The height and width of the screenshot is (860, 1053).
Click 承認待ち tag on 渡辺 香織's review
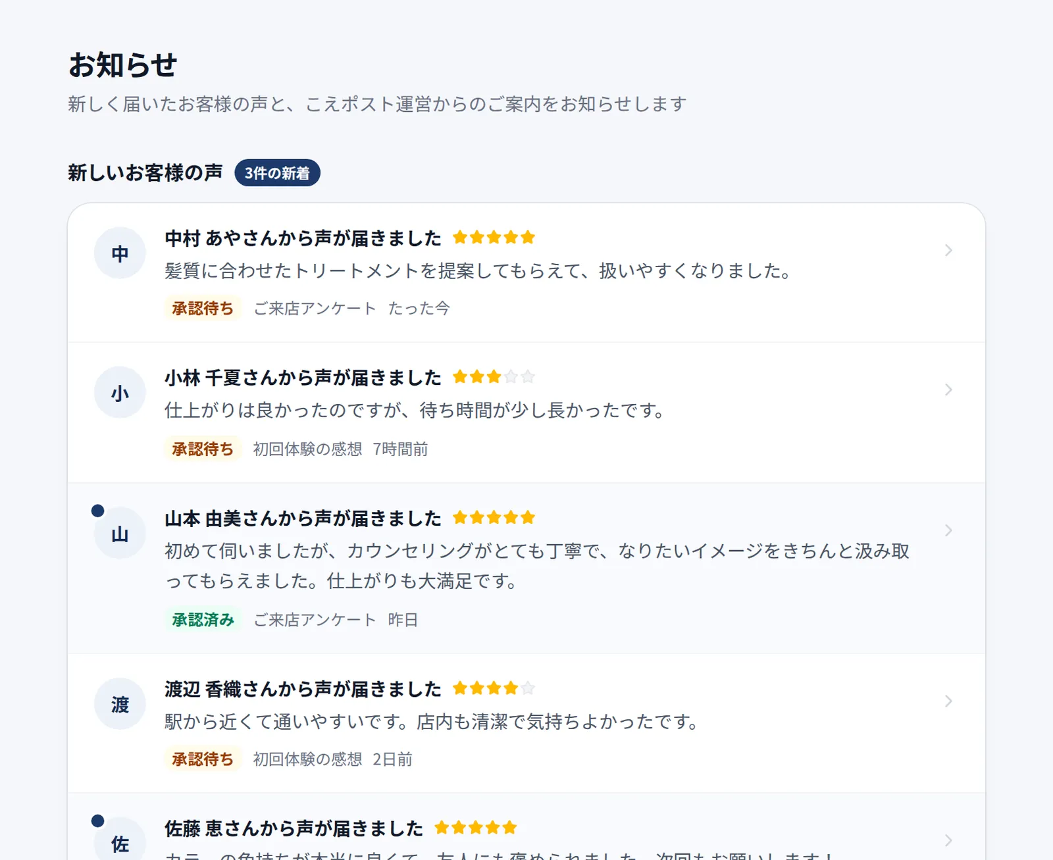[203, 759]
